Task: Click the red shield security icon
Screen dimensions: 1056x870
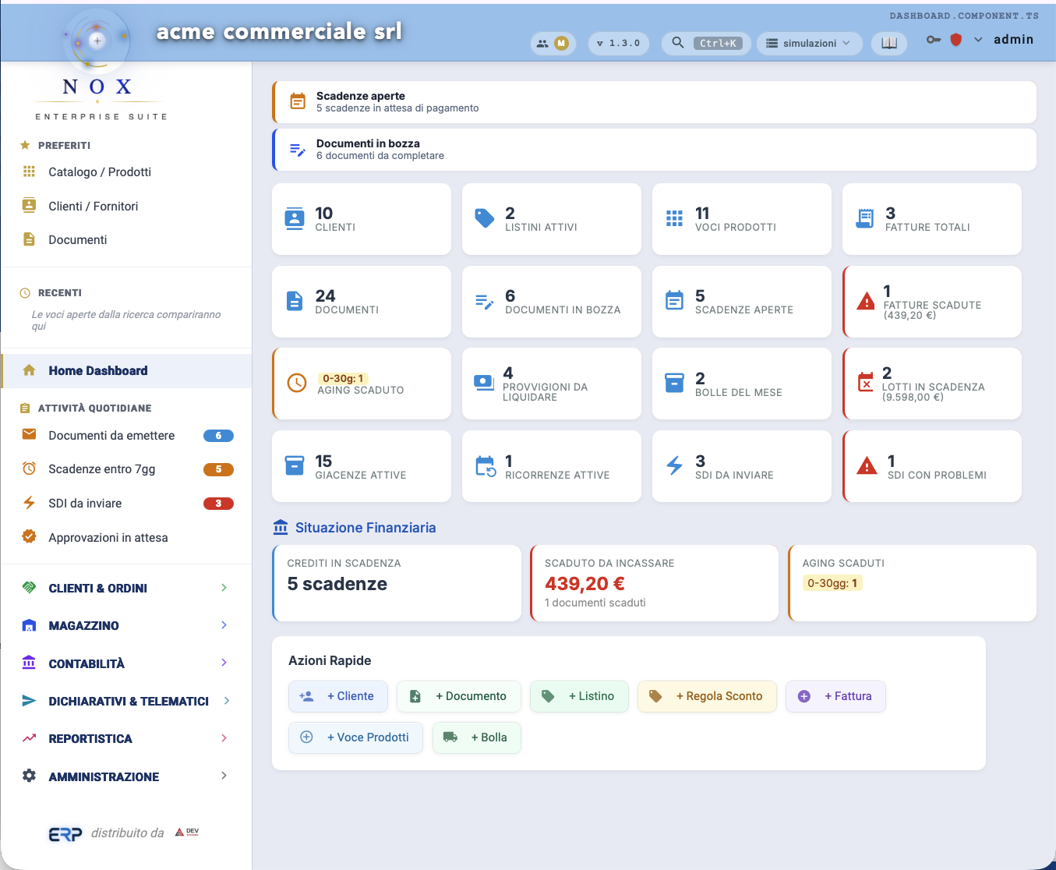Action: coord(956,39)
